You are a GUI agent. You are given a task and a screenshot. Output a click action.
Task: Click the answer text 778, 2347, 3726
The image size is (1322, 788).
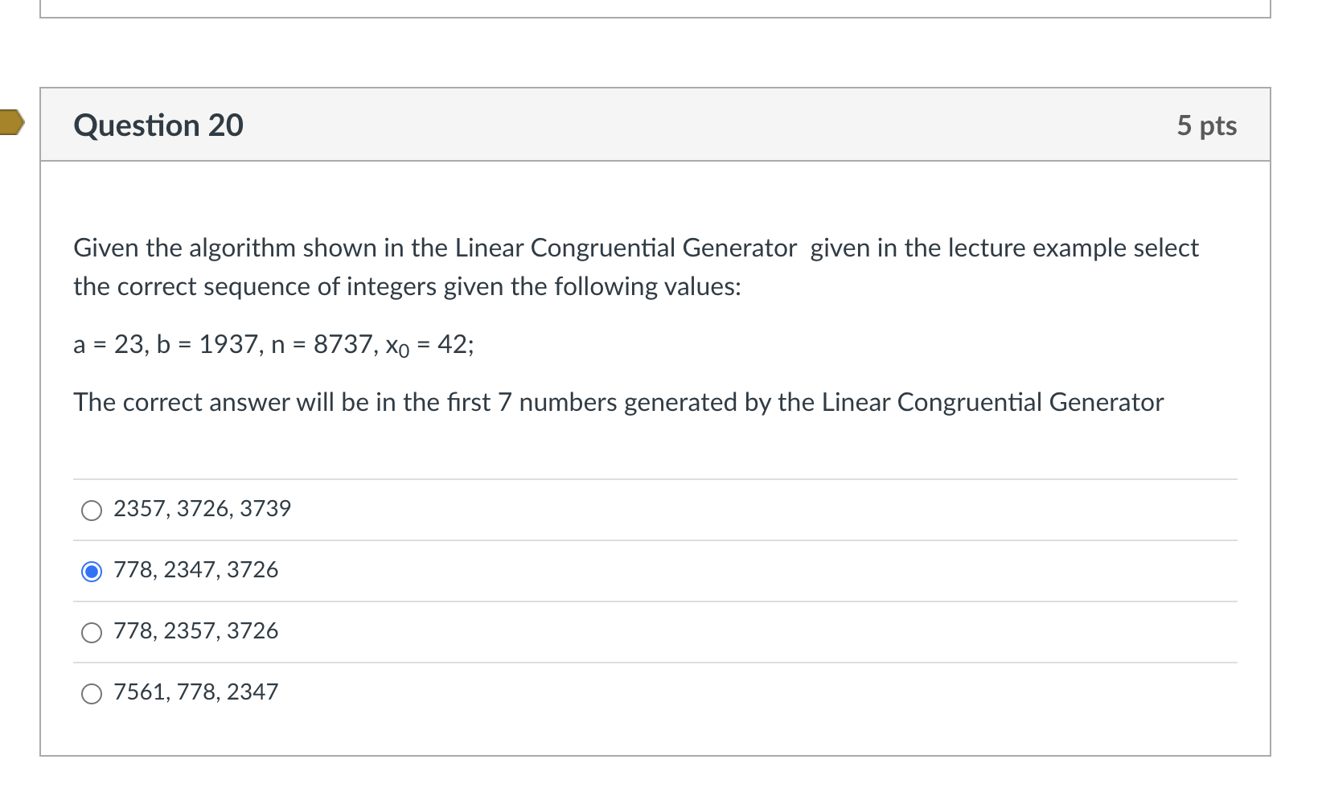tap(195, 570)
